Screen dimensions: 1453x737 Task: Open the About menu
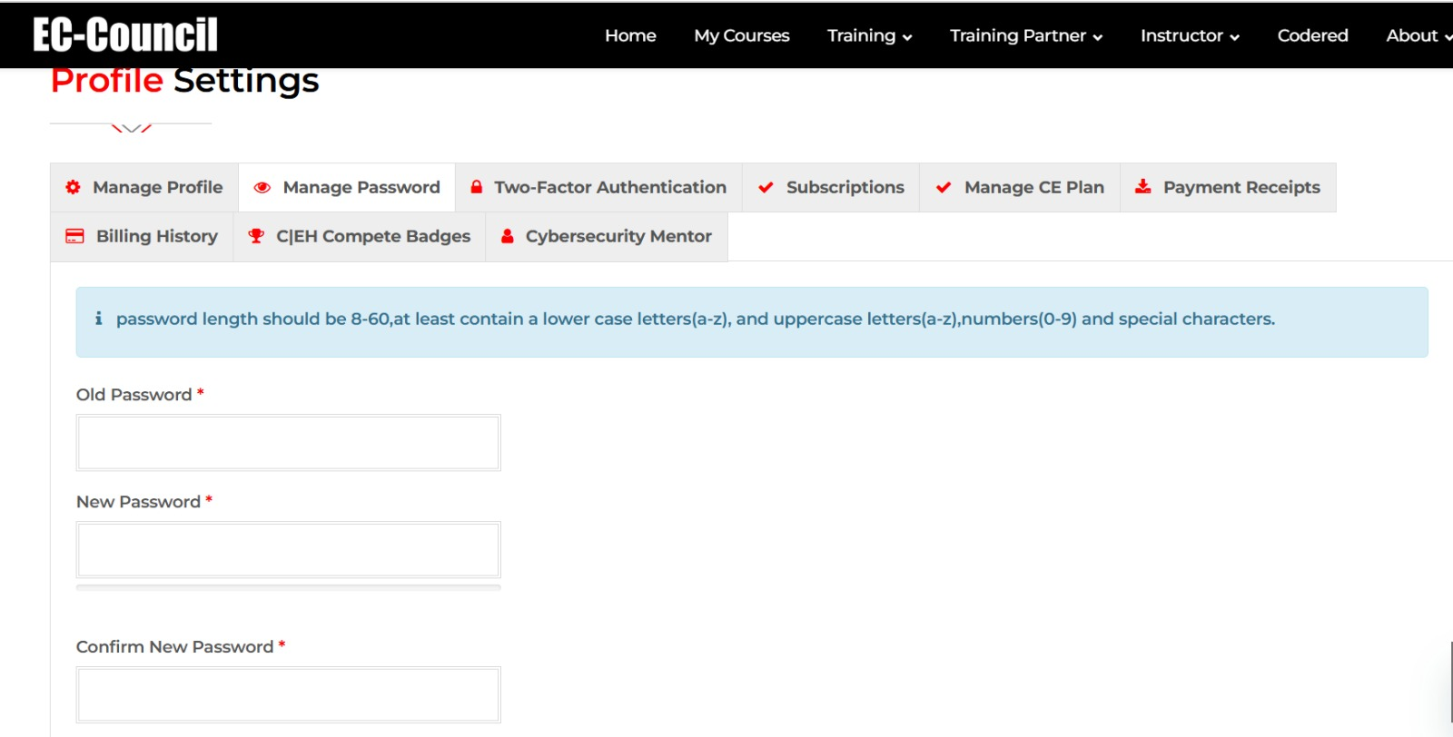[1418, 35]
